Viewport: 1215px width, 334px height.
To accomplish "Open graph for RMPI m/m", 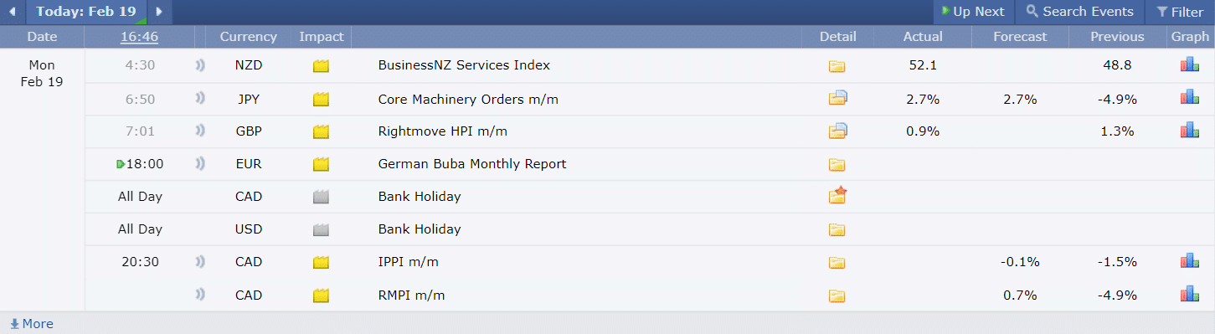I will coord(1190,293).
